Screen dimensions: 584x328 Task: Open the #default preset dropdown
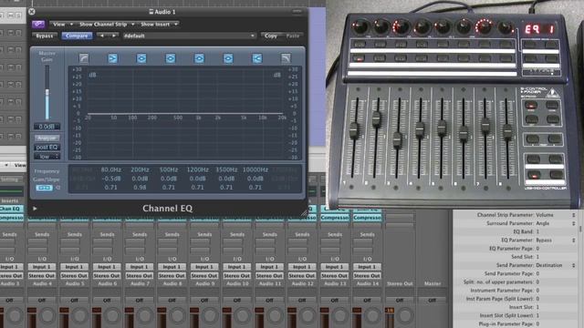[189, 36]
